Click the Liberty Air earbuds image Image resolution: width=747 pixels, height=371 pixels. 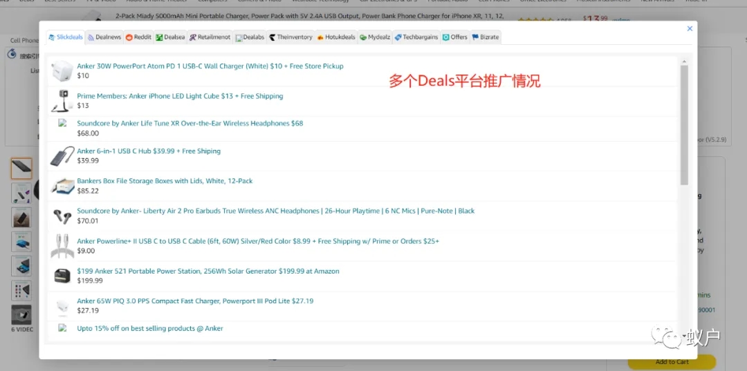[62, 216]
